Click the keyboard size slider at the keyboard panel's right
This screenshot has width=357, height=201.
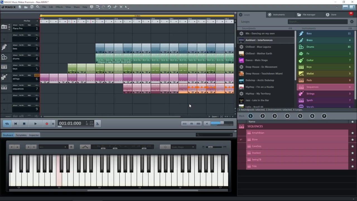[211, 147]
